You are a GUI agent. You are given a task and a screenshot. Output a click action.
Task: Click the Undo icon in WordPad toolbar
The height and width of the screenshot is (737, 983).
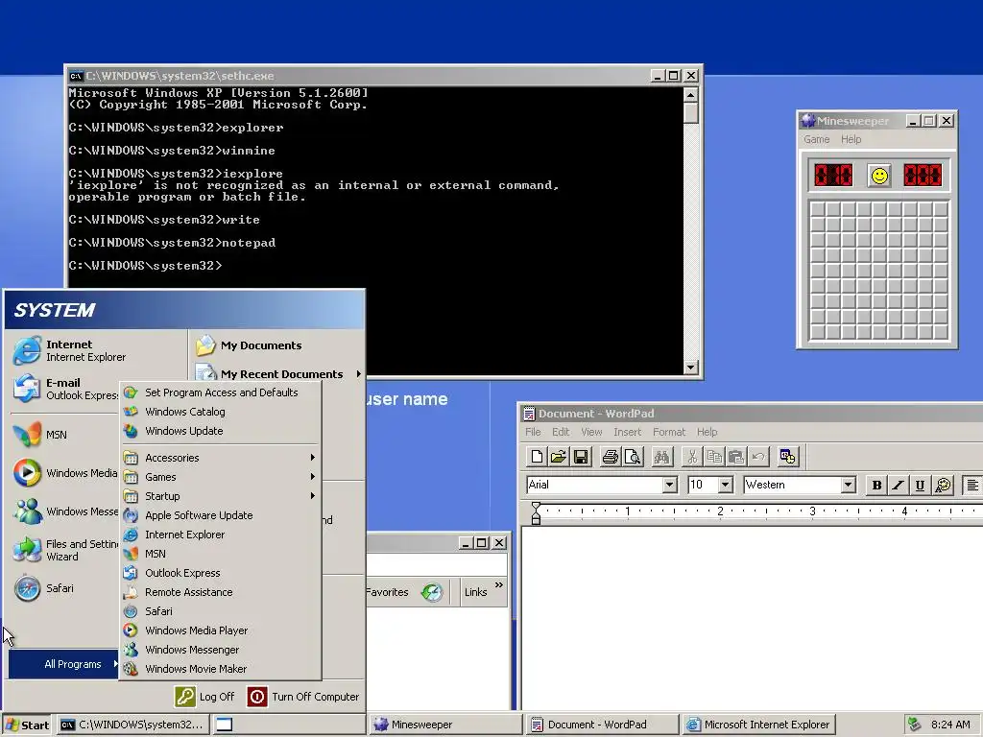tap(758, 457)
